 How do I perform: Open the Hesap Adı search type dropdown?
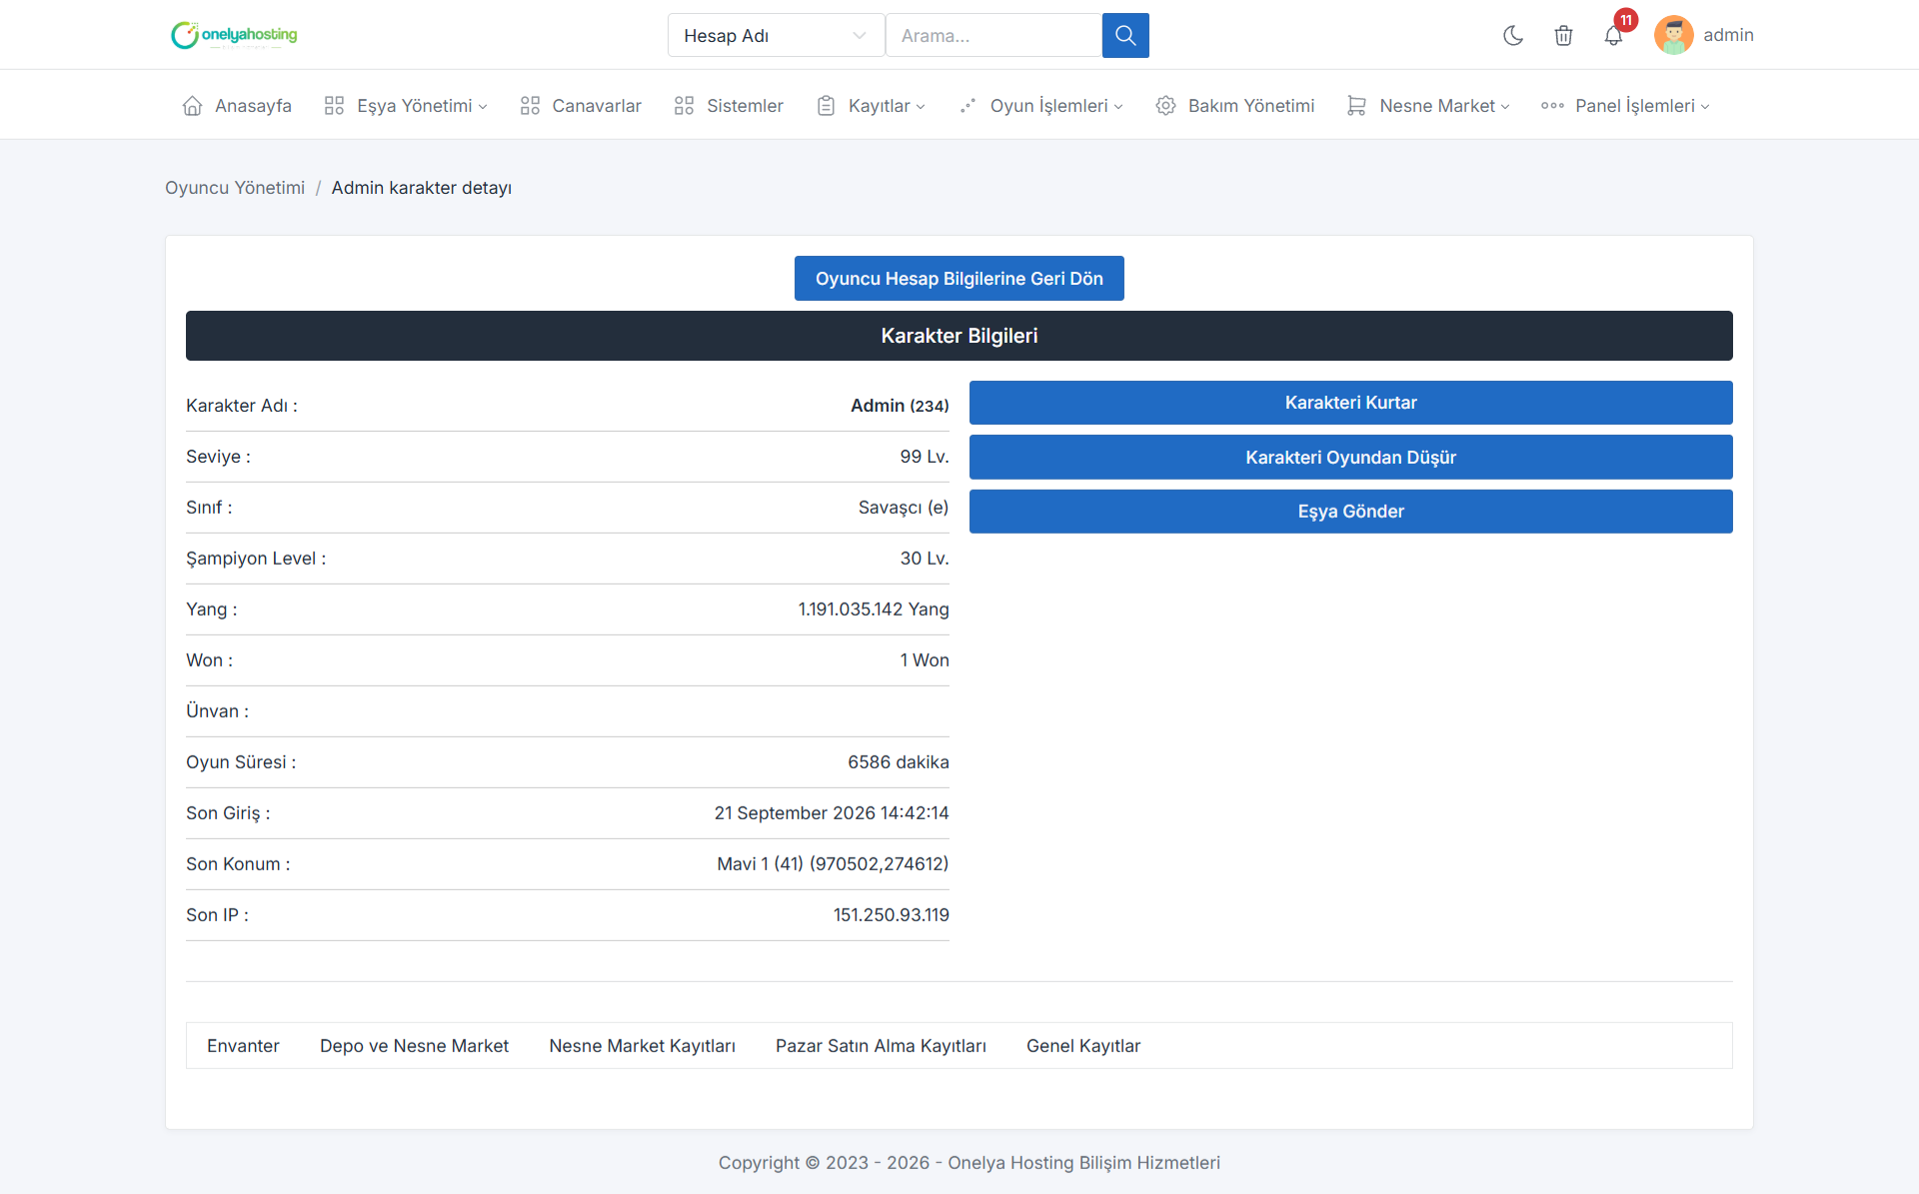click(776, 35)
